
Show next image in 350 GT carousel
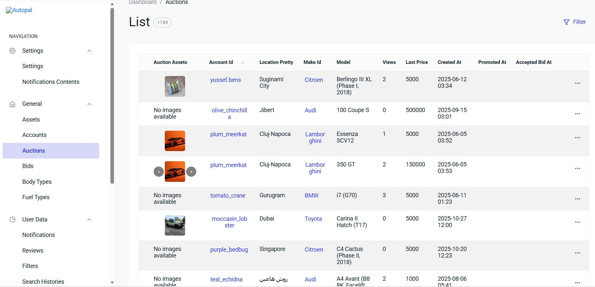[191, 171]
